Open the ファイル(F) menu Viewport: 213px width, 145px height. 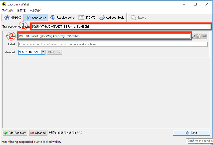(7, 10)
